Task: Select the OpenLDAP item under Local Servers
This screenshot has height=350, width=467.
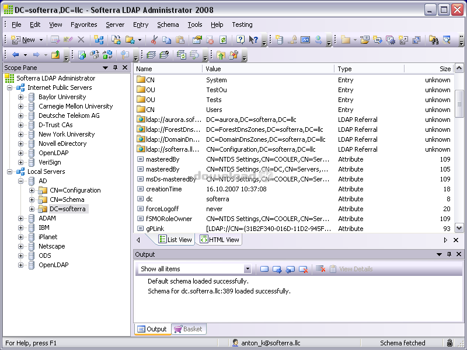Action: [54, 265]
